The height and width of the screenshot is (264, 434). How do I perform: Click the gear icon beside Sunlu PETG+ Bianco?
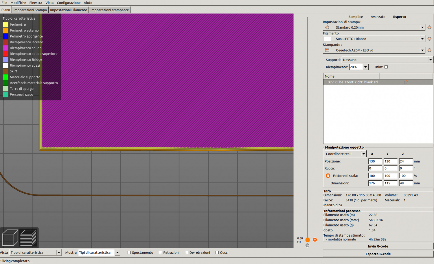point(429,39)
